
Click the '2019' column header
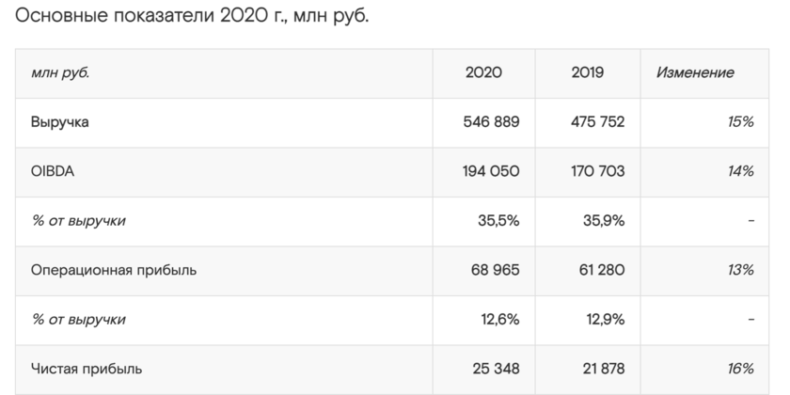[x=587, y=72]
